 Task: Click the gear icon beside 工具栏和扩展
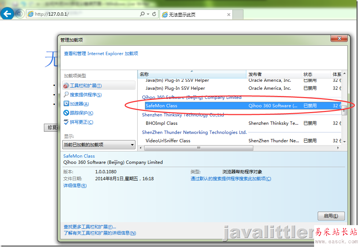pos(66,86)
